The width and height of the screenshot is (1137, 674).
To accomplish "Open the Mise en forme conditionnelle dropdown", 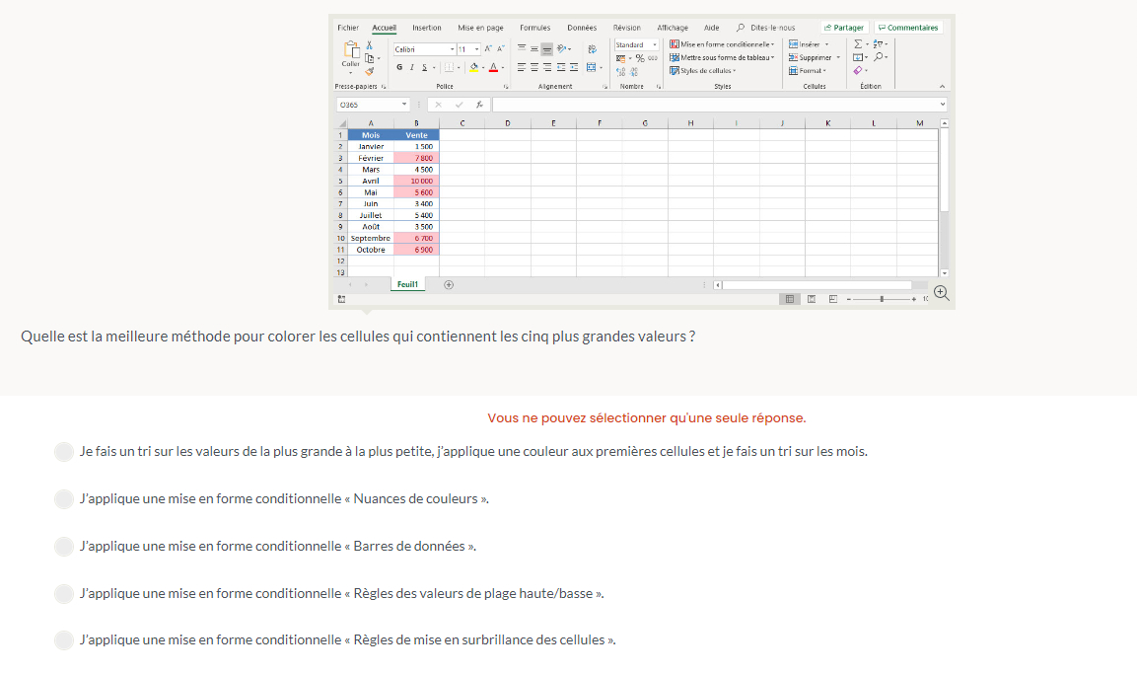I will point(723,44).
